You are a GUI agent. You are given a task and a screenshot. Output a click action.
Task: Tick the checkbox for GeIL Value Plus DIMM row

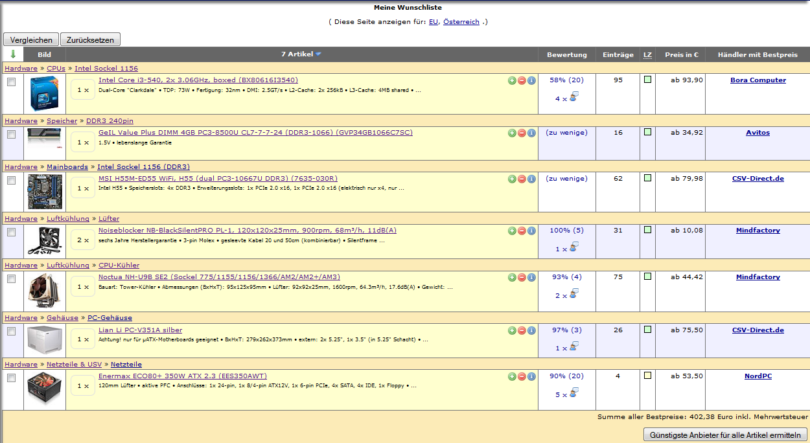pos(11,135)
